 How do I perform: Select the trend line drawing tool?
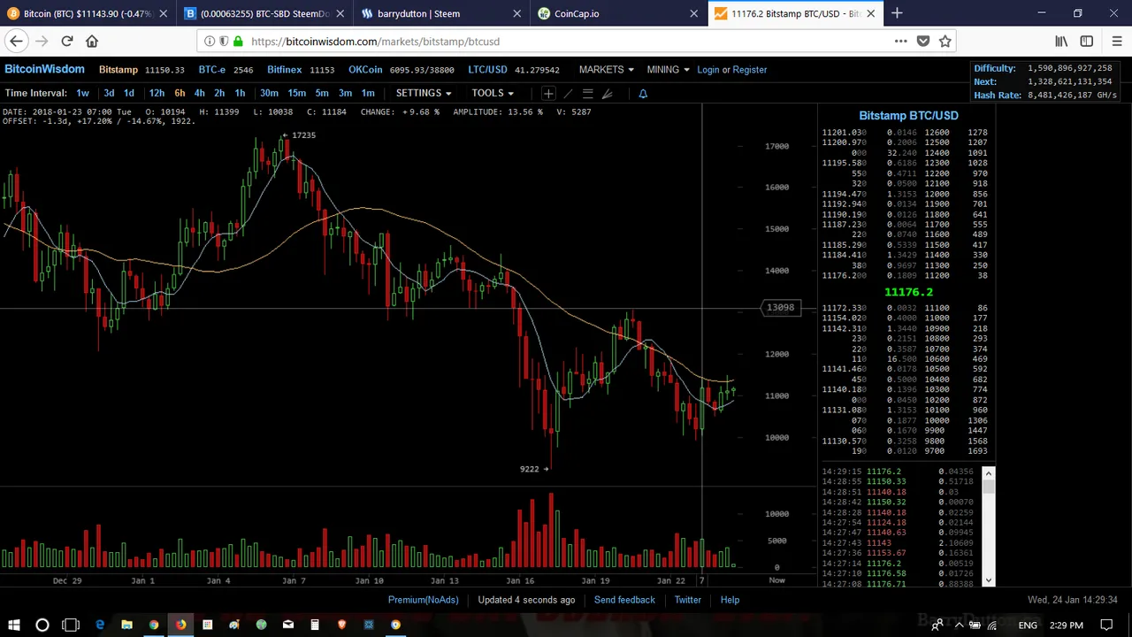coord(568,93)
